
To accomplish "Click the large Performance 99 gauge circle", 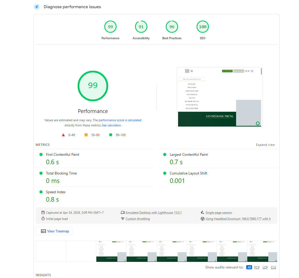I will tap(93, 86).
